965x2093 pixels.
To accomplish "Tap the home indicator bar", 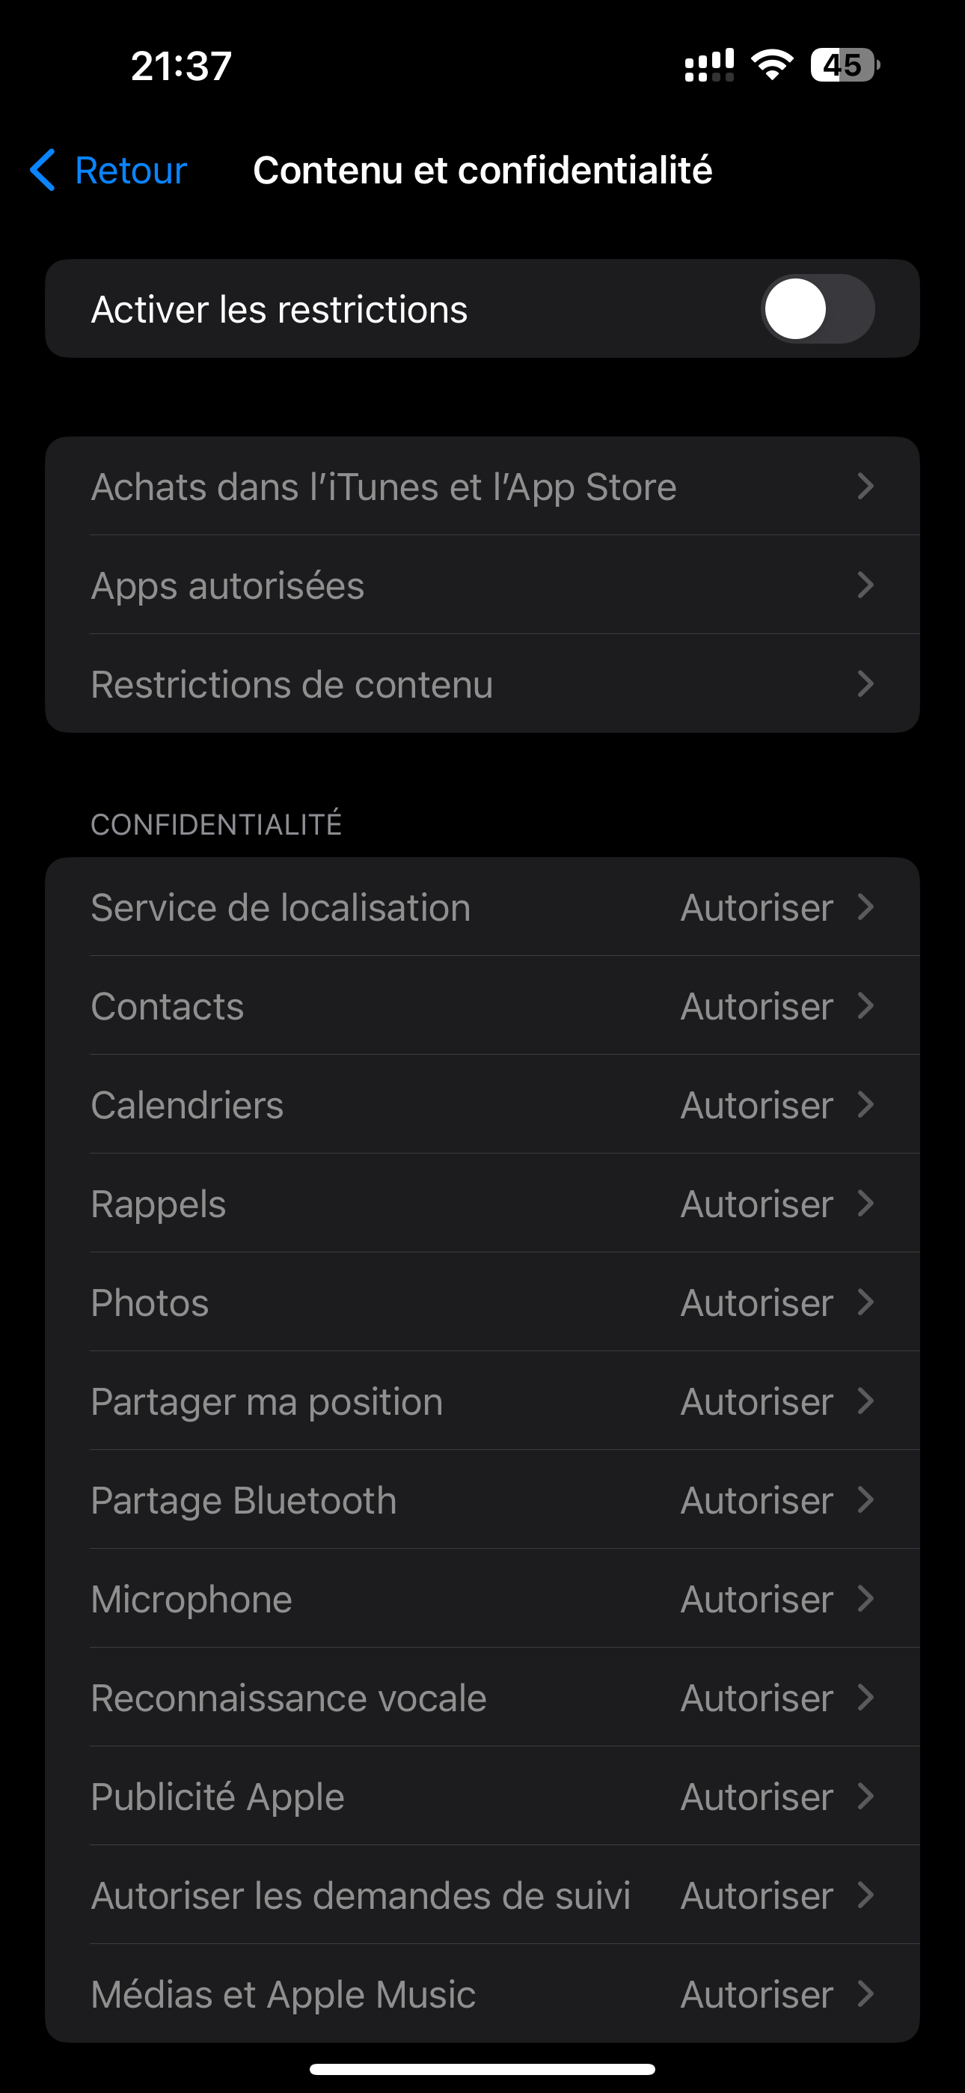I will pos(482,2068).
